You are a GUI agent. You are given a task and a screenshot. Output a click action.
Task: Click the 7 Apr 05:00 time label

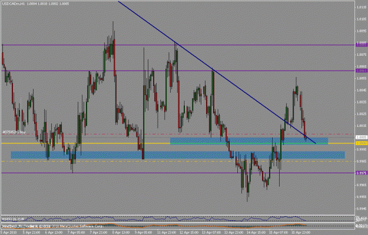click(x=76, y=233)
